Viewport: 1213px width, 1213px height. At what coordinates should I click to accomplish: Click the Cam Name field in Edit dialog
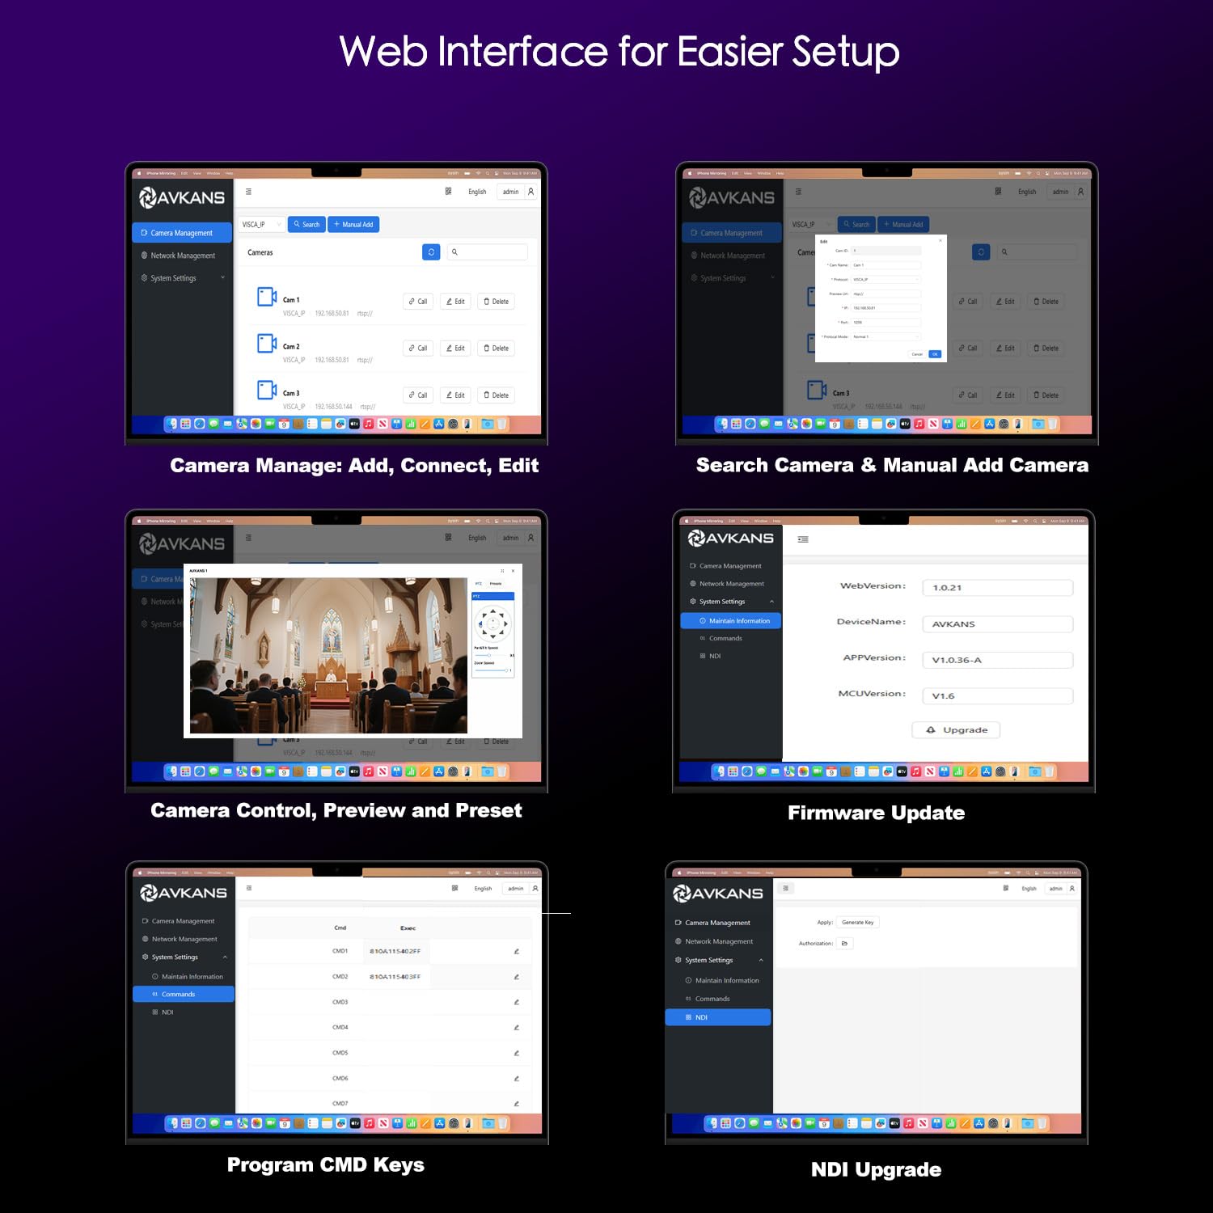(885, 265)
